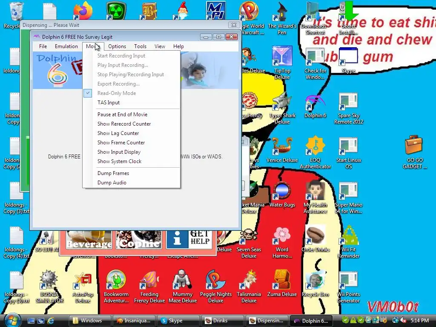
Task: Select Spare Sky Remote 2012 icon
Action: [348, 109]
